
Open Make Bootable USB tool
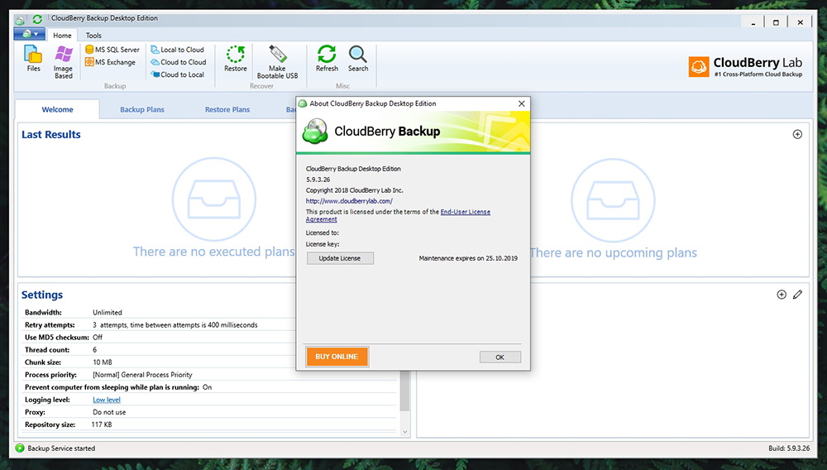click(277, 62)
